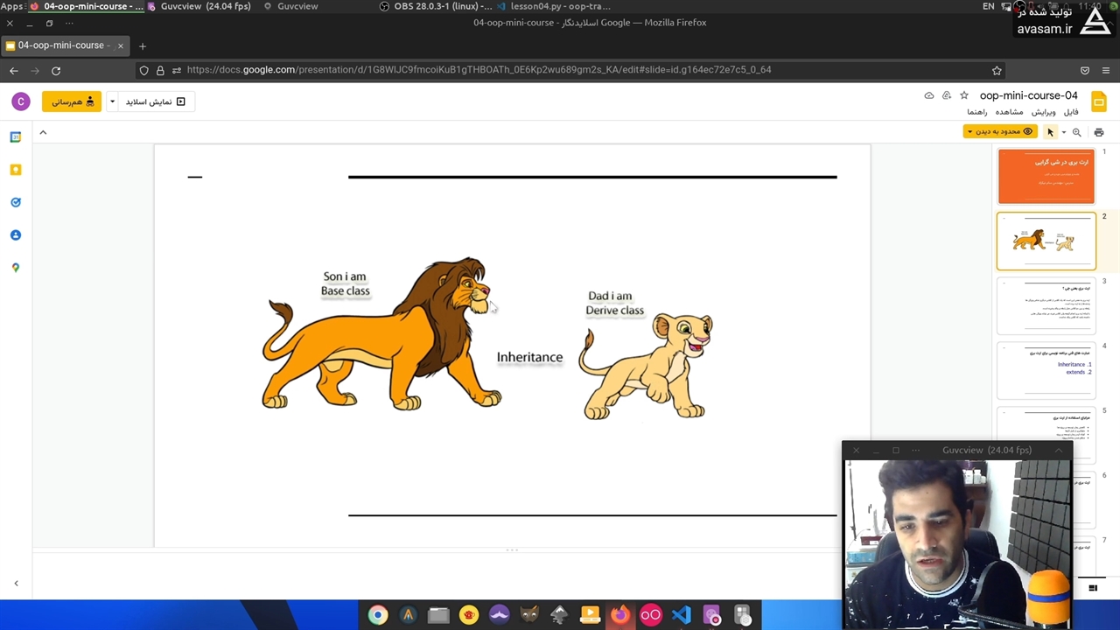Click the yellow هم‌رسانی share button
The image size is (1120, 630).
[x=72, y=101]
